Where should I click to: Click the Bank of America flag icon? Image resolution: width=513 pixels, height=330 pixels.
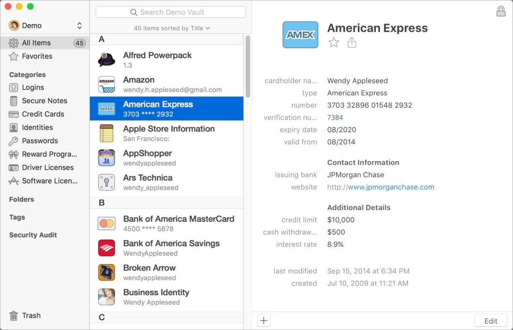tap(106, 248)
